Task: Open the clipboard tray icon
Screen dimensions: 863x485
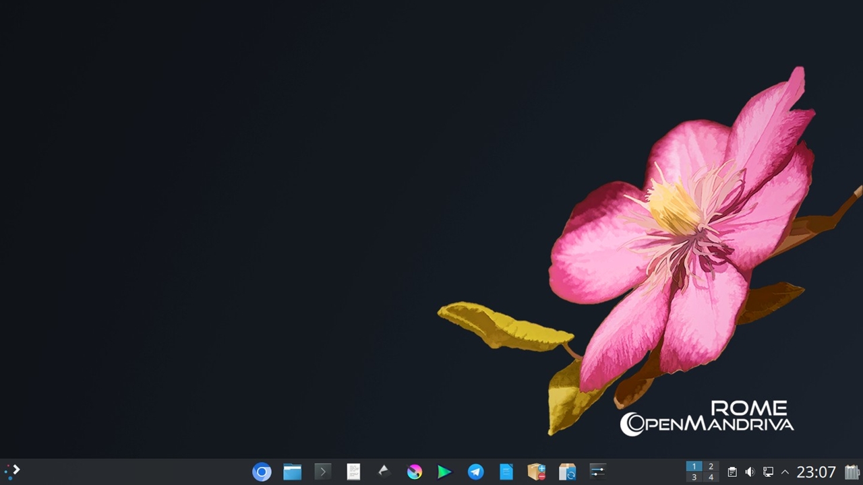Action: [732, 472]
